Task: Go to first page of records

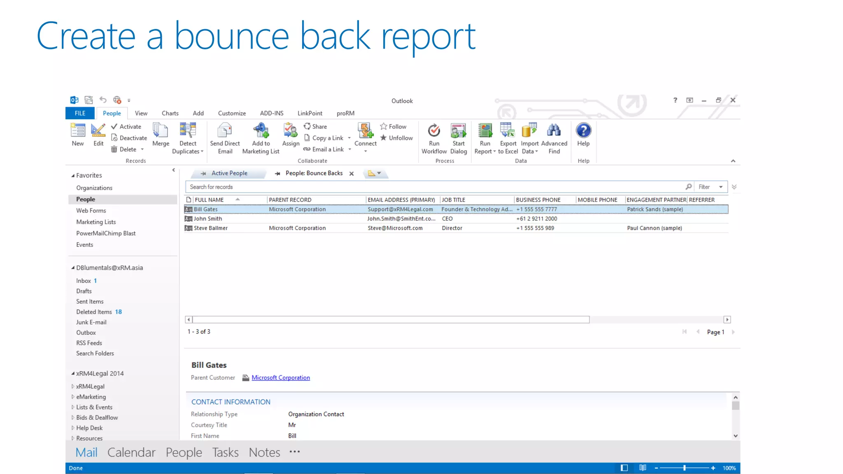Action: point(684,332)
